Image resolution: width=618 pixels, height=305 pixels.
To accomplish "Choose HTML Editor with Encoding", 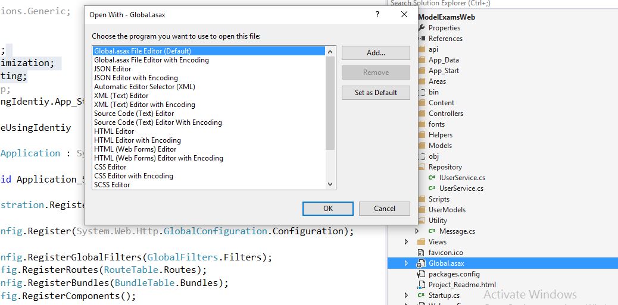I will [x=138, y=140].
